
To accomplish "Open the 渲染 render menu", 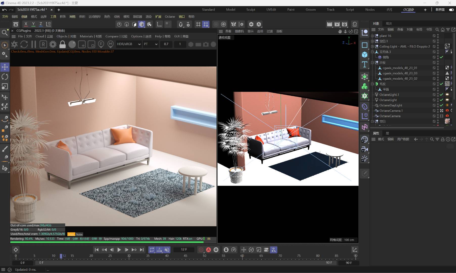I will click(x=149, y=16).
